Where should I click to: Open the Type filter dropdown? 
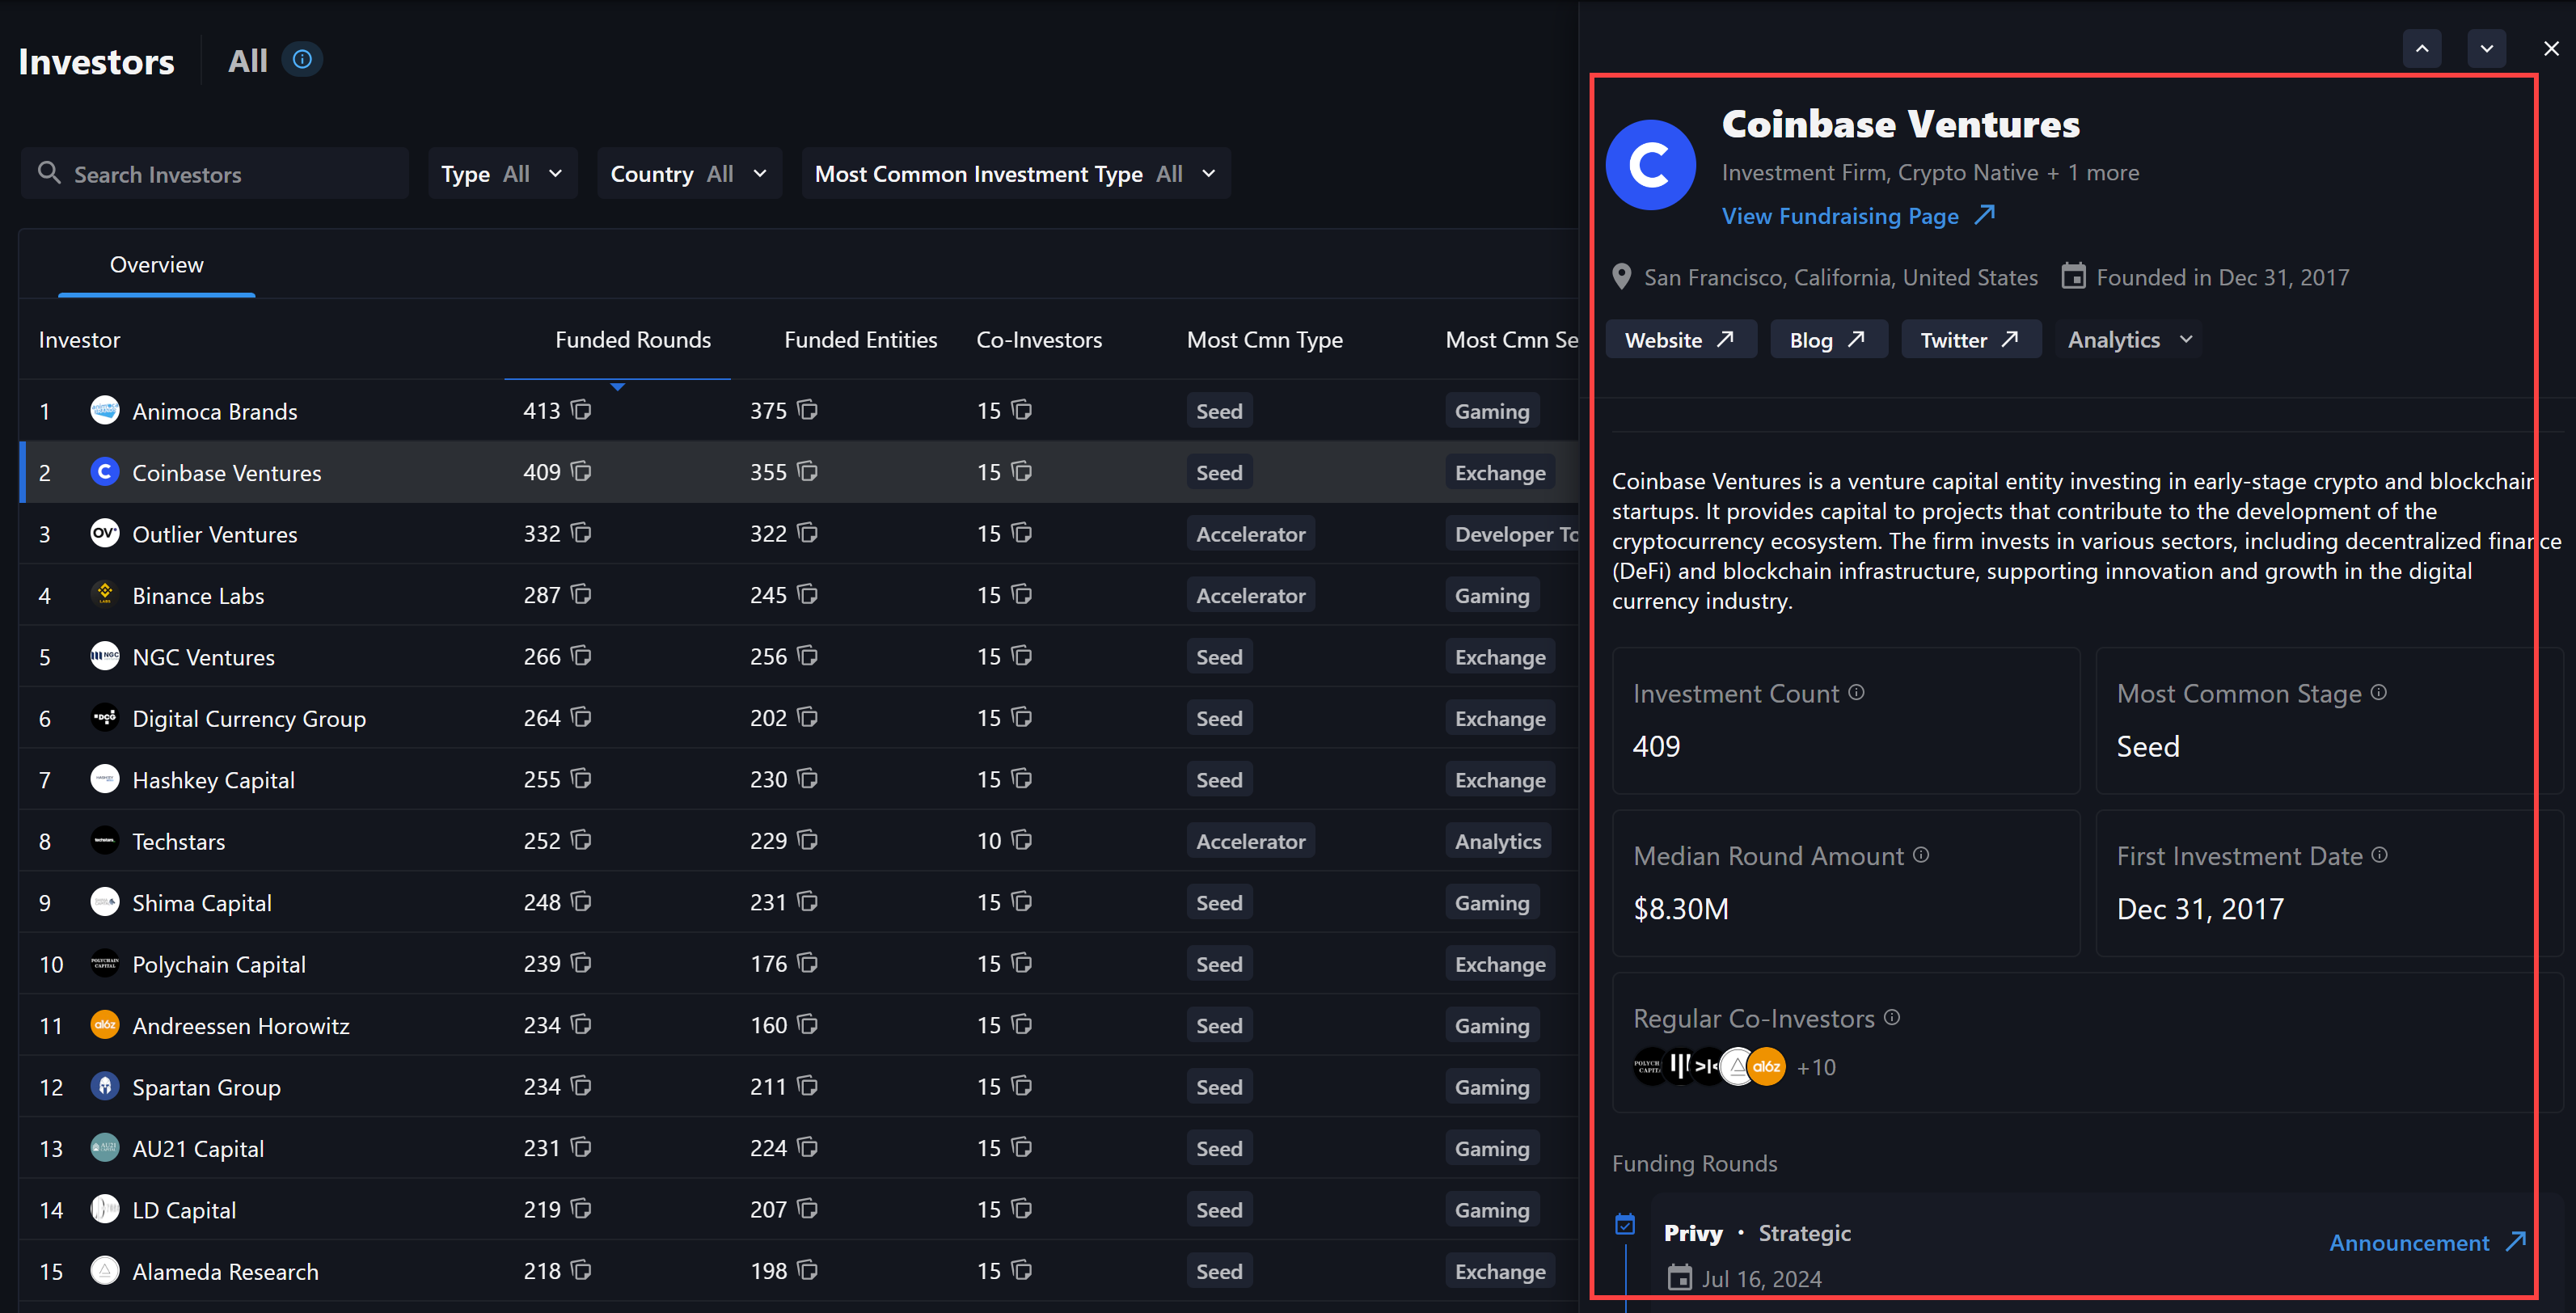click(x=503, y=173)
